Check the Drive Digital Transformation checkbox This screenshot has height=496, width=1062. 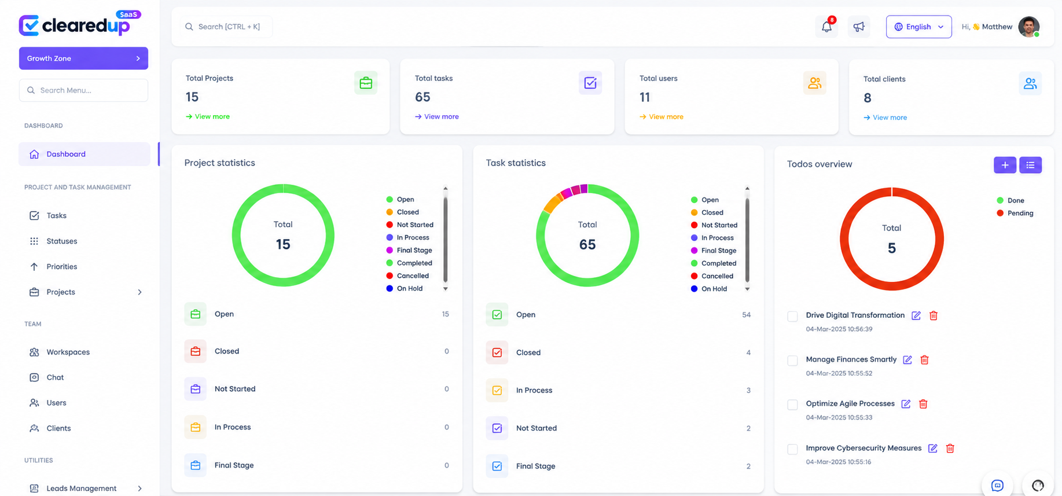(793, 316)
